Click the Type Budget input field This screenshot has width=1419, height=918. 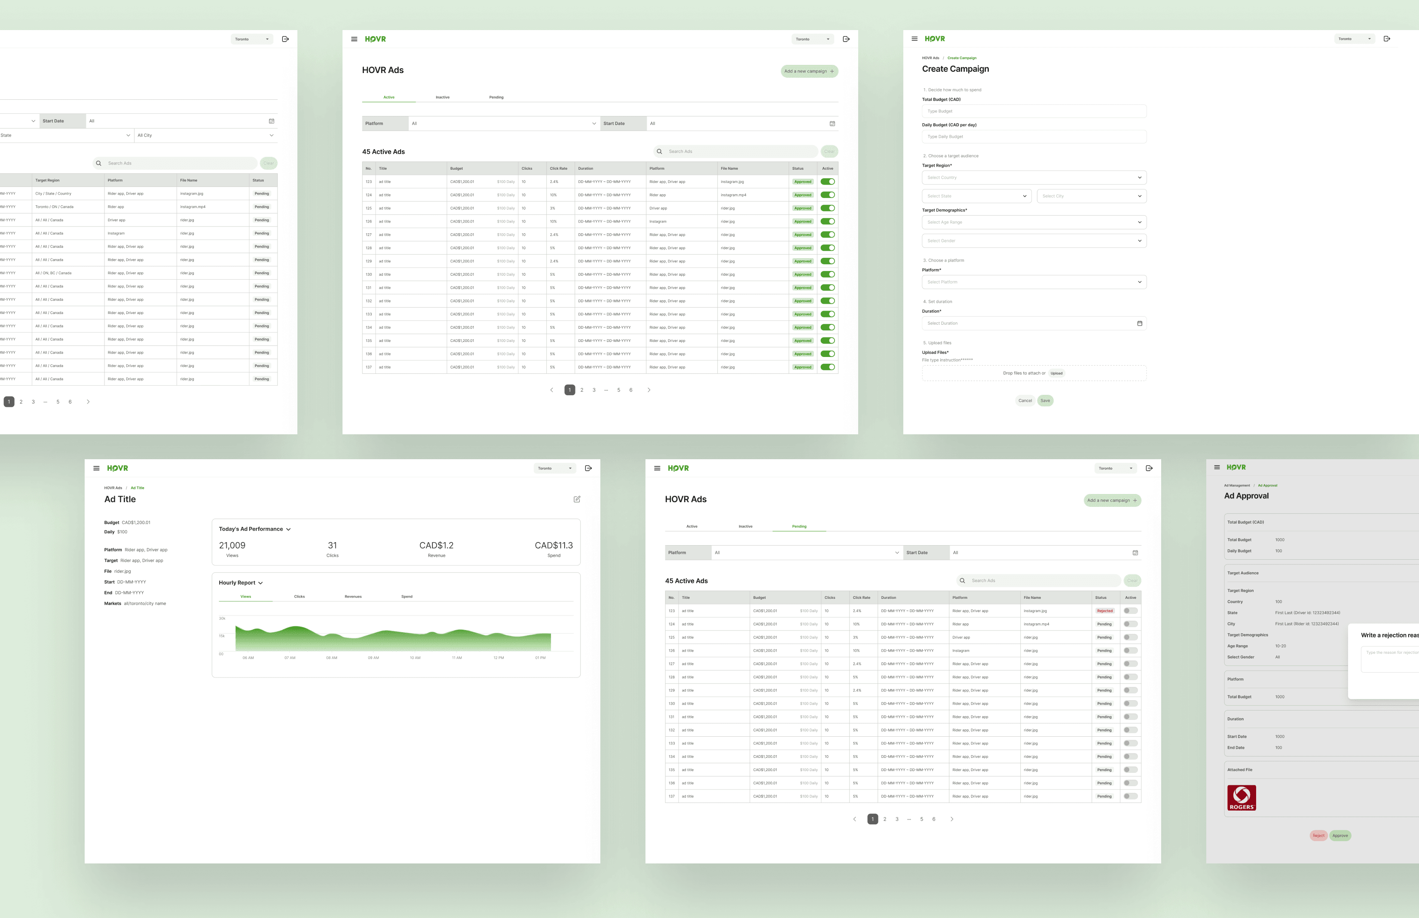click(x=1033, y=111)
